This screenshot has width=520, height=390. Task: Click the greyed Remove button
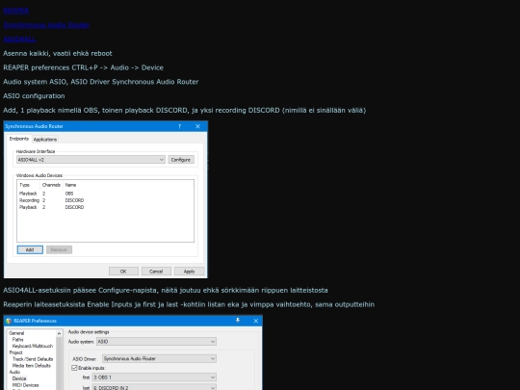(59, 249)
